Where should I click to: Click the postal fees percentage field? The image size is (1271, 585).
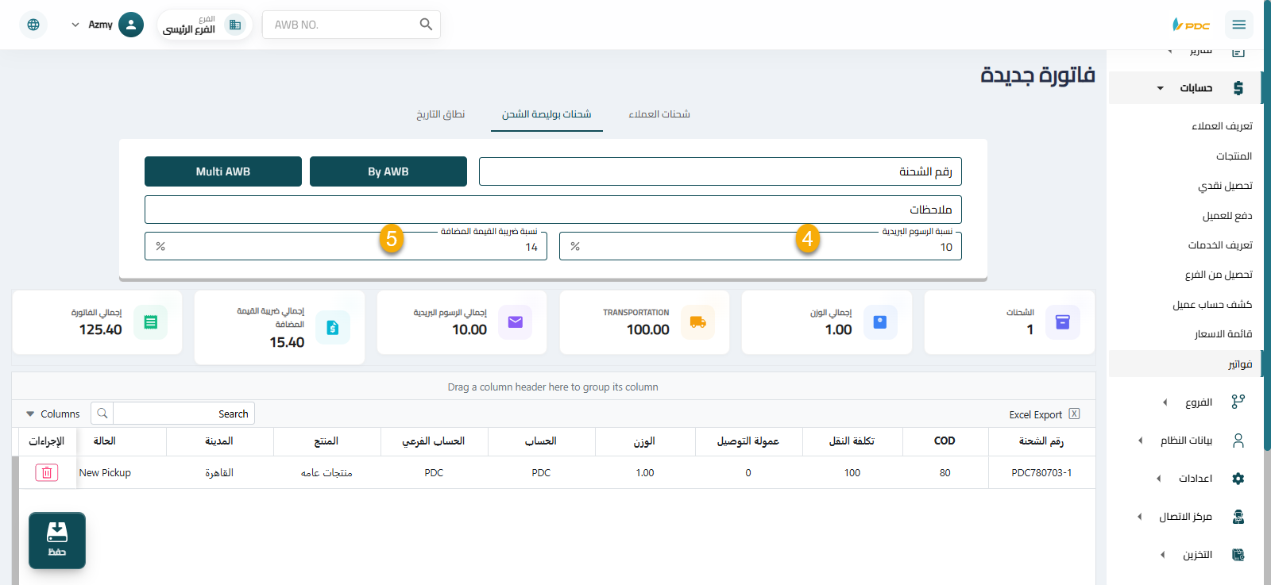(x=760, y=247)
